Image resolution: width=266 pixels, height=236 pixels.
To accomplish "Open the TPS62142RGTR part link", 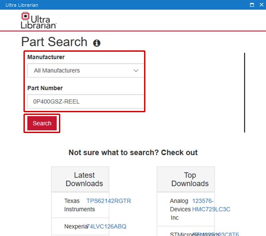I will [x=109, y=201].
